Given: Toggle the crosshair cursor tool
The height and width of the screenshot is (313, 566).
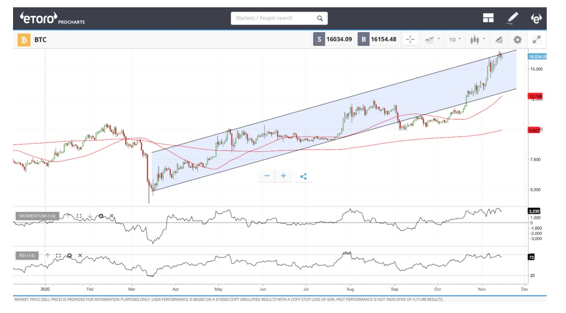Looking at the screenshot, I should click(x=410, y=40).
